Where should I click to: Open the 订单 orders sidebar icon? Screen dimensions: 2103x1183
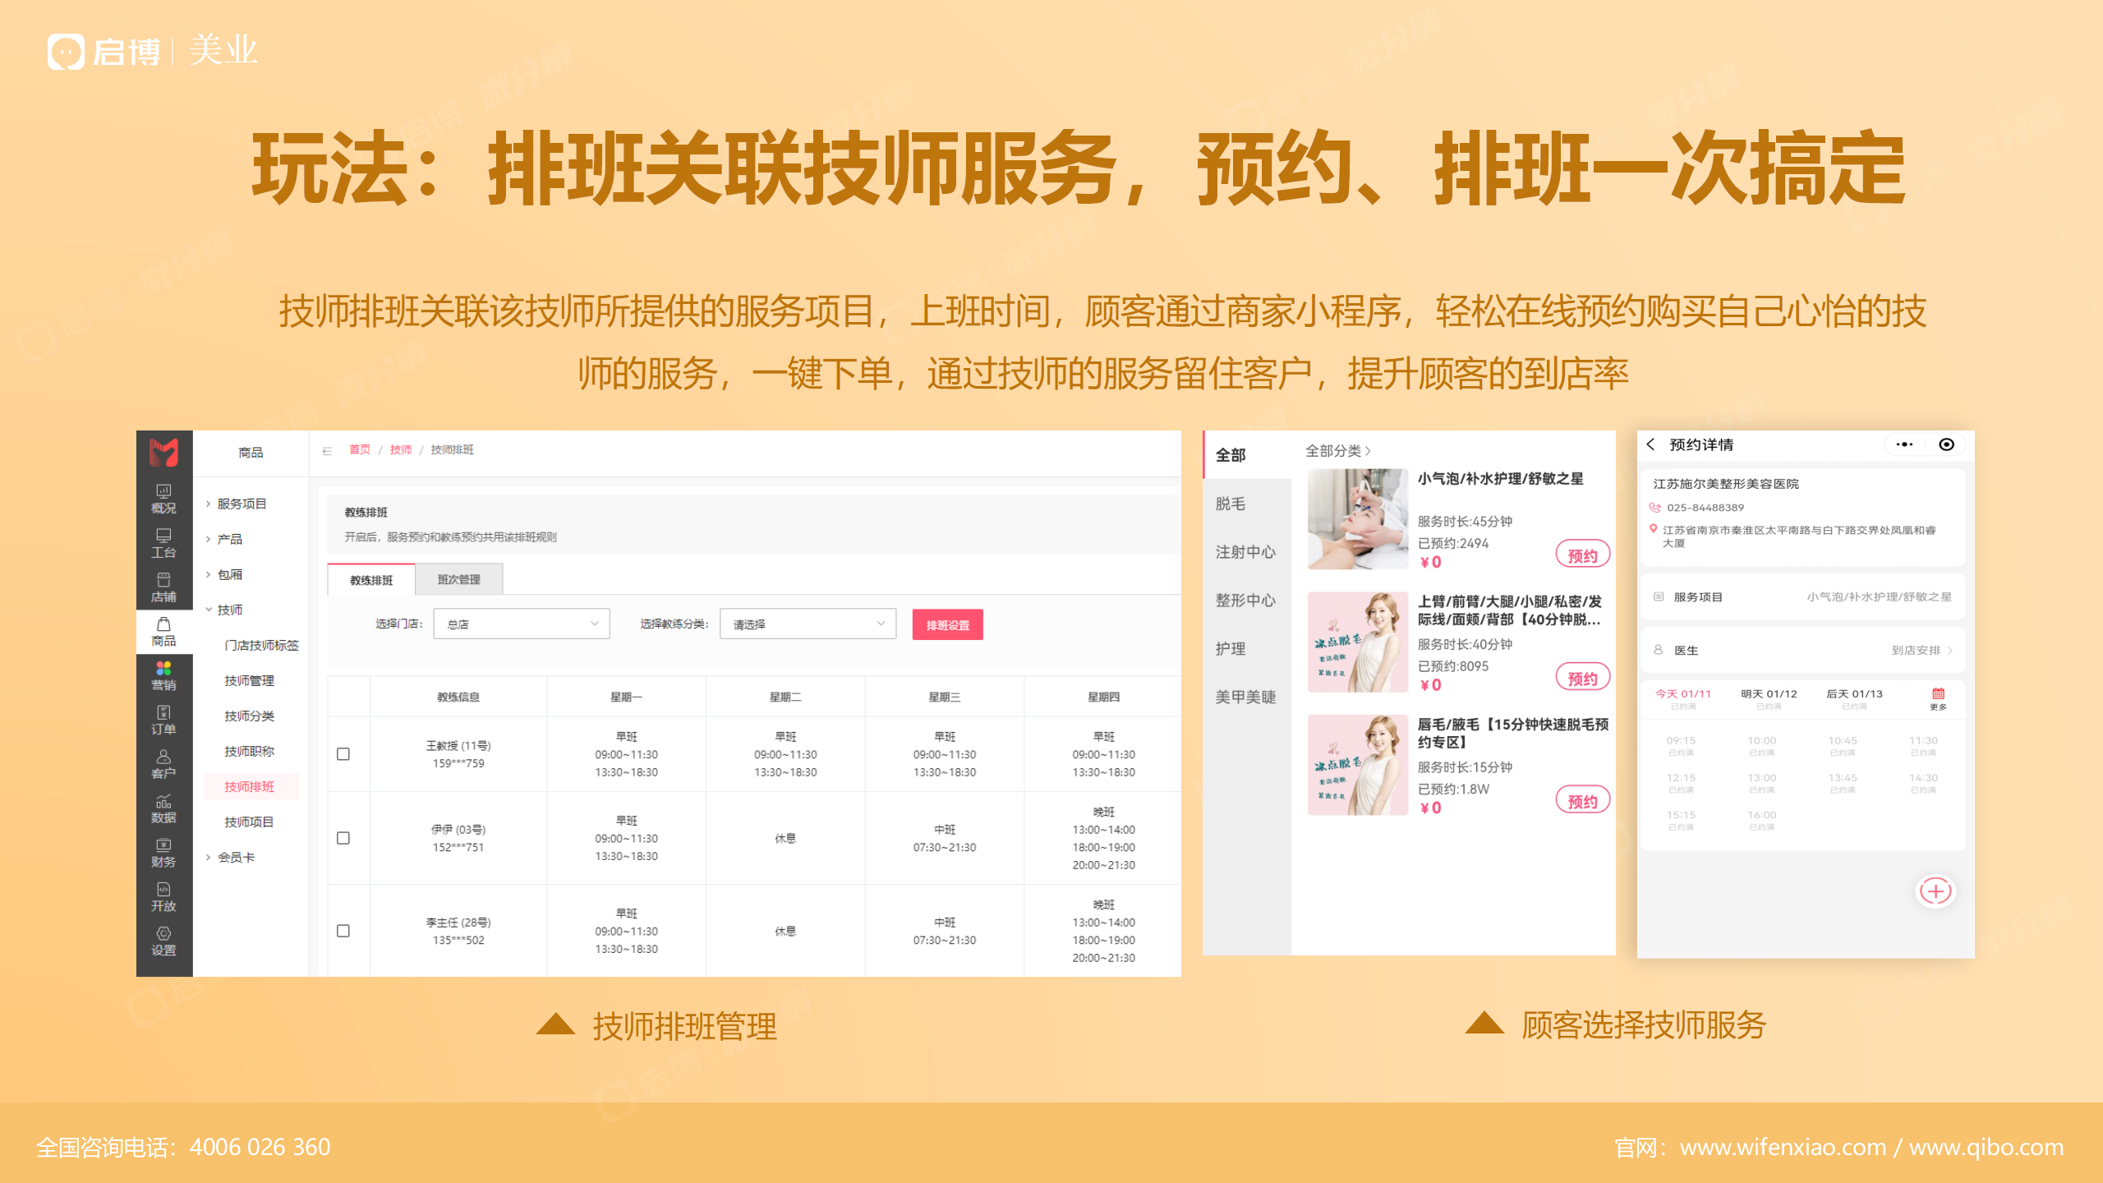pos(163,719)
